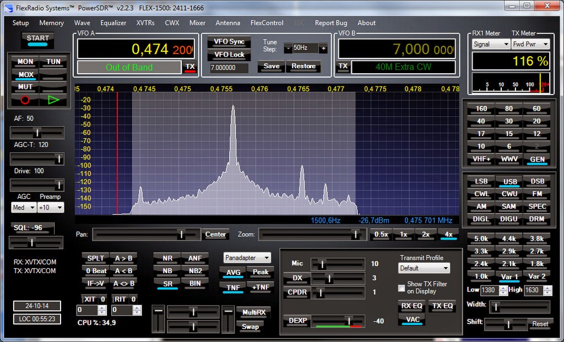Toggle the MON monitor button

(x=25, y=62)
